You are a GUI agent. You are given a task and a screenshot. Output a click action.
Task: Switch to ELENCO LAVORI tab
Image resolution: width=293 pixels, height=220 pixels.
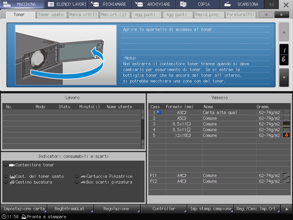(x=66, y=4)
